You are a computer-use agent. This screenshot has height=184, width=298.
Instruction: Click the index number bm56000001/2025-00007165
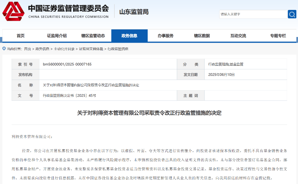click(x=67, y=64)
